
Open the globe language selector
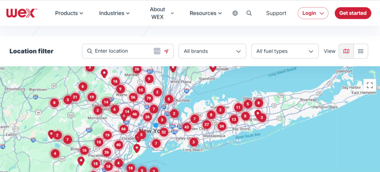[x=235, y=13]
